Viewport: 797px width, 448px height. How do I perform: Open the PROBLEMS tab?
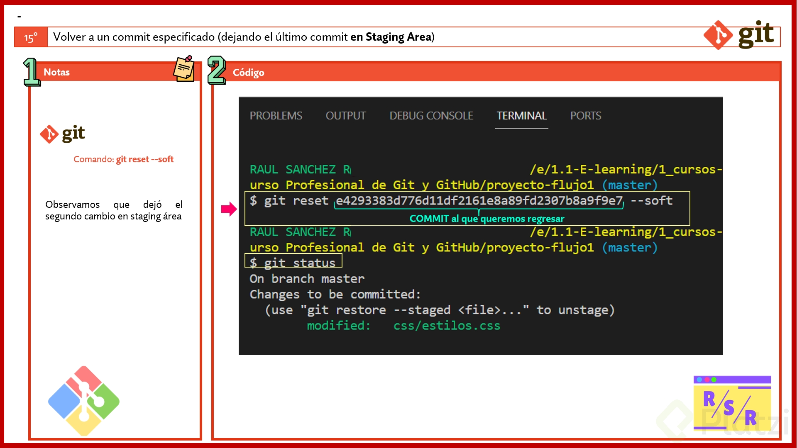coord(276,116)
